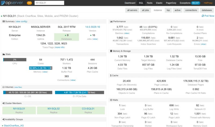Image resolution: width=215 pixels, height=127 pixels.
Task: Click the Availability Groups share icon
Action: click(3, 119)
